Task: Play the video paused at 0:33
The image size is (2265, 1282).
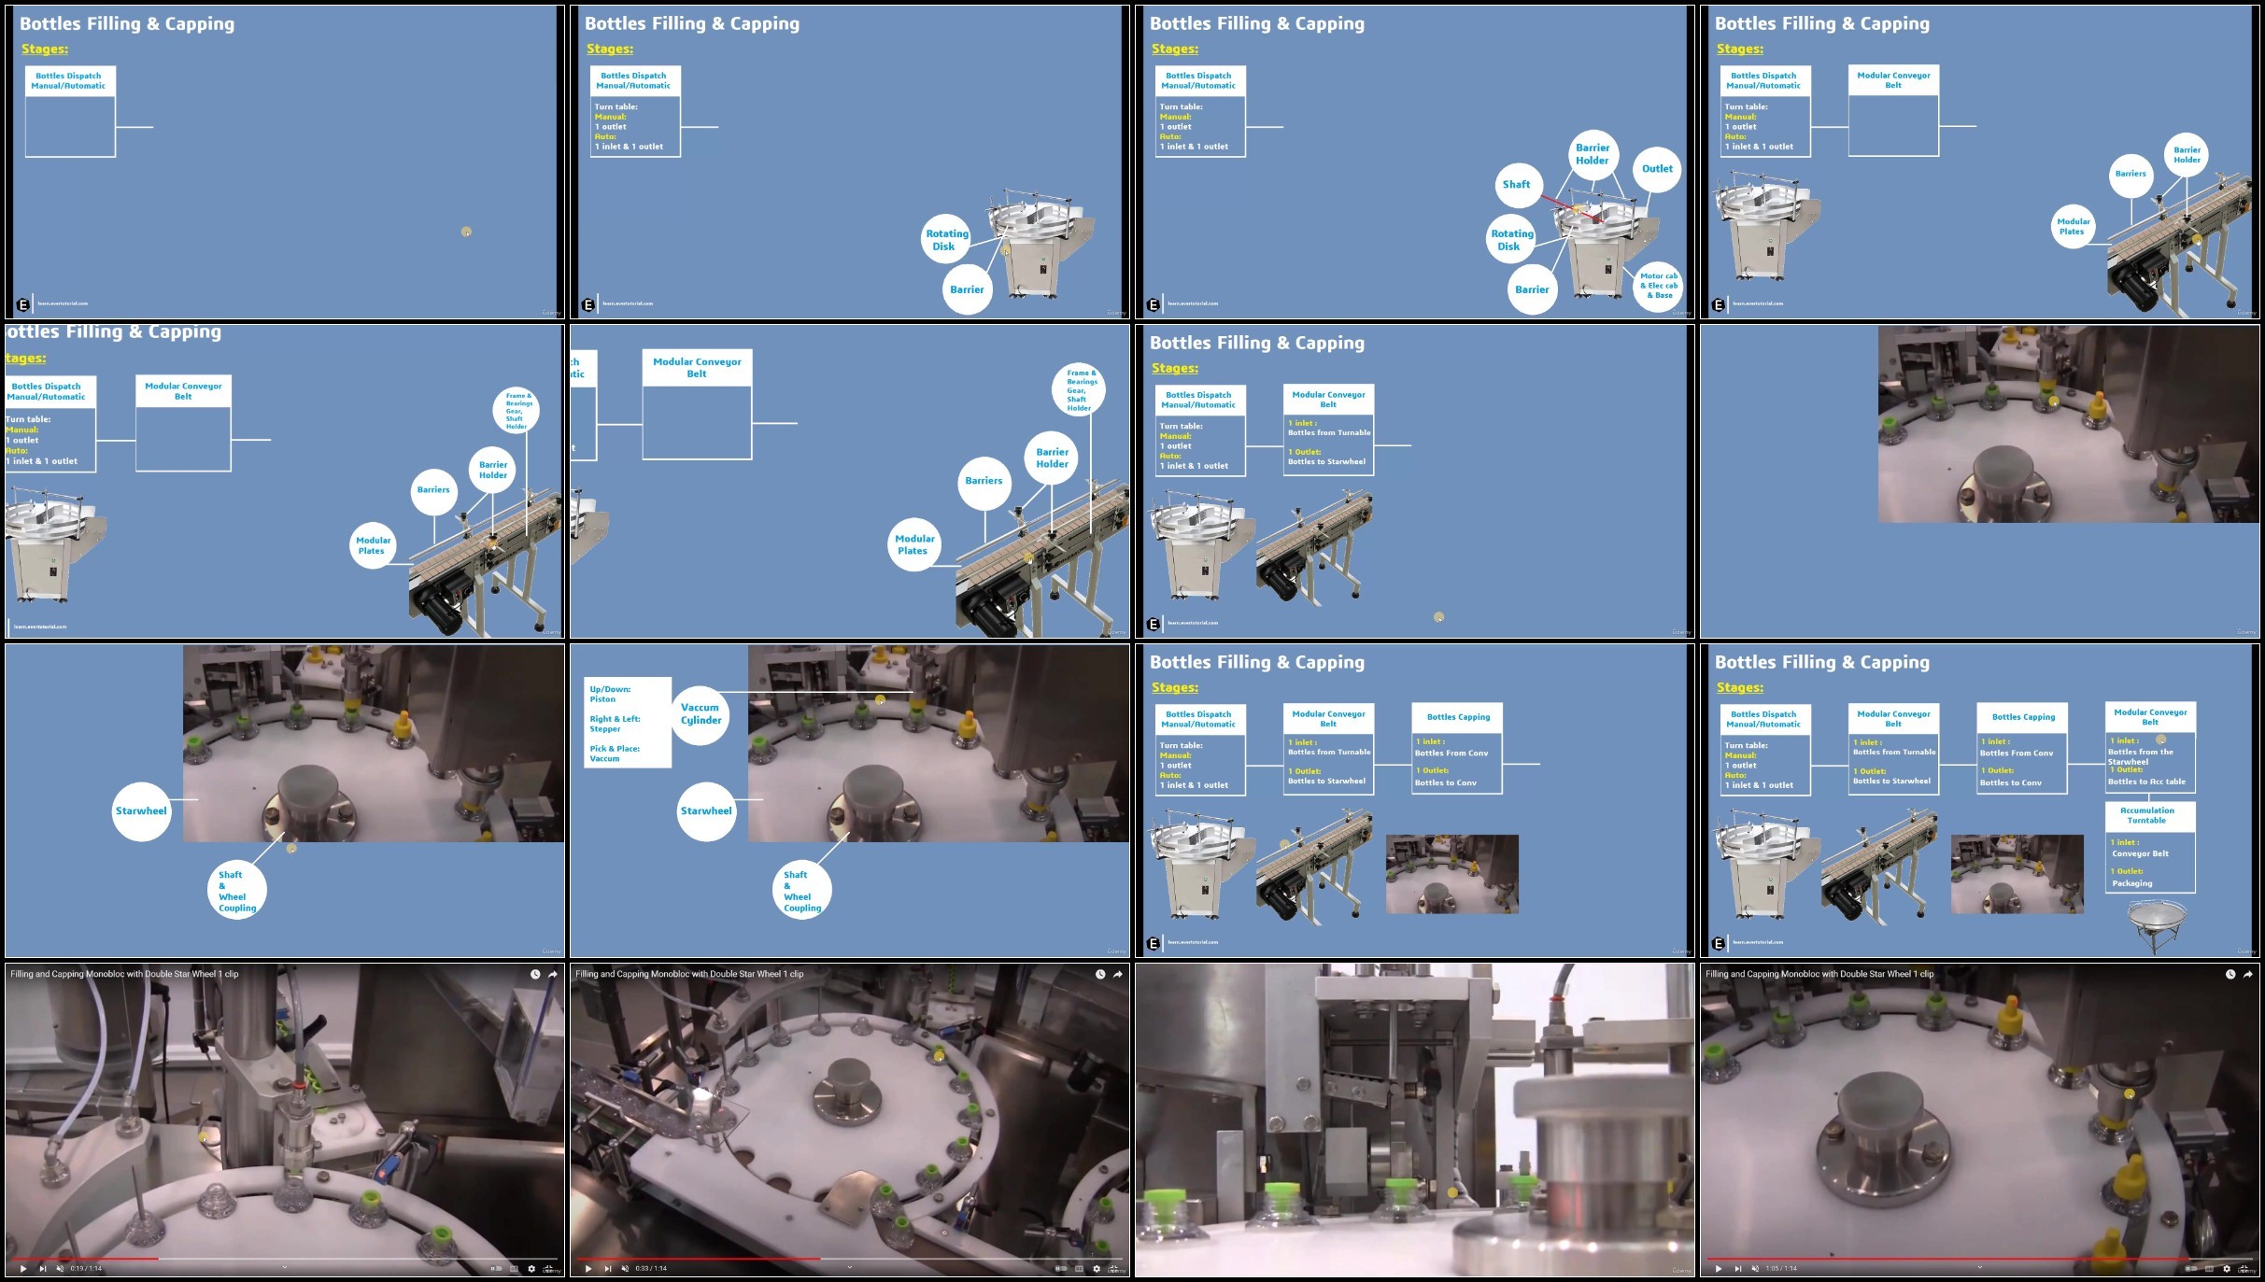Action: [588, 1268]
